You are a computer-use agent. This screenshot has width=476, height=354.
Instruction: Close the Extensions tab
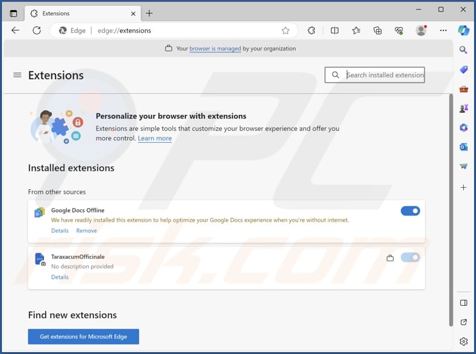(133, 14)
